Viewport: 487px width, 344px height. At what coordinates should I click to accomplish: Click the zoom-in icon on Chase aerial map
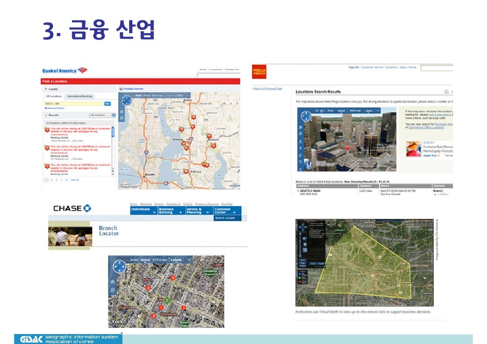(x=113, y=282)
